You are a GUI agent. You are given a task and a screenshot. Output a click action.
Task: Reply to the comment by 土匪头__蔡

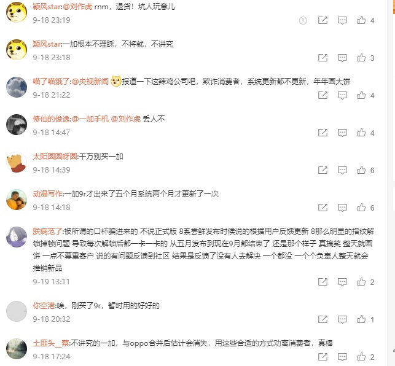[x=342, y=357]
